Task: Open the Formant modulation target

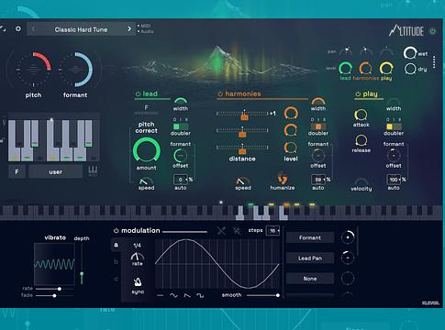Action: pyautogui.click(x=310, y=237)
